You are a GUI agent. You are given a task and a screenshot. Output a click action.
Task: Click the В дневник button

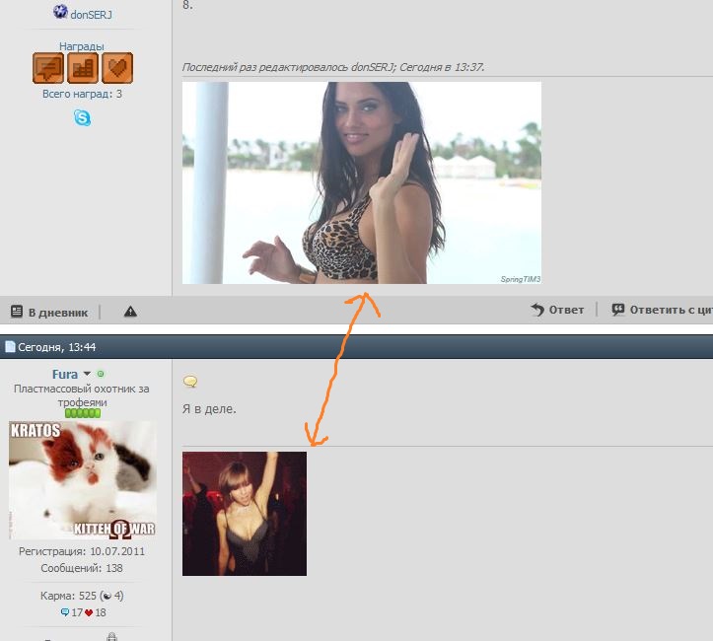[x=49, y=312]
